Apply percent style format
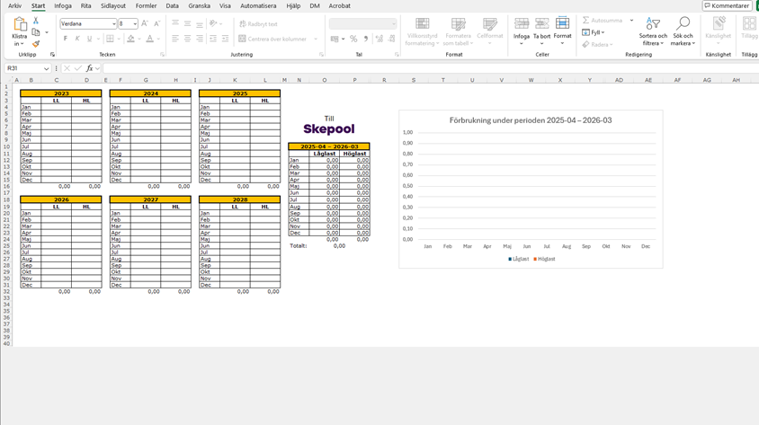 point(353,39)
